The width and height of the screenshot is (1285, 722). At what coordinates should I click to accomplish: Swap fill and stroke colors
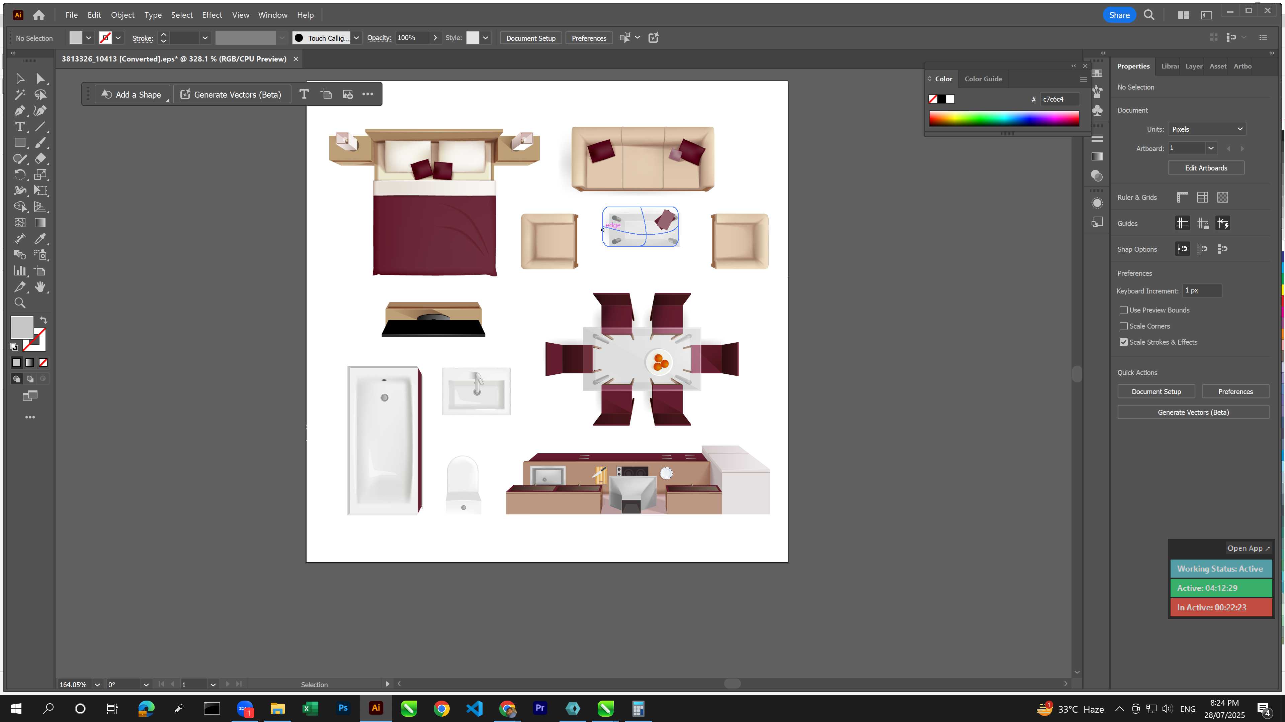(x=44, y=320)
